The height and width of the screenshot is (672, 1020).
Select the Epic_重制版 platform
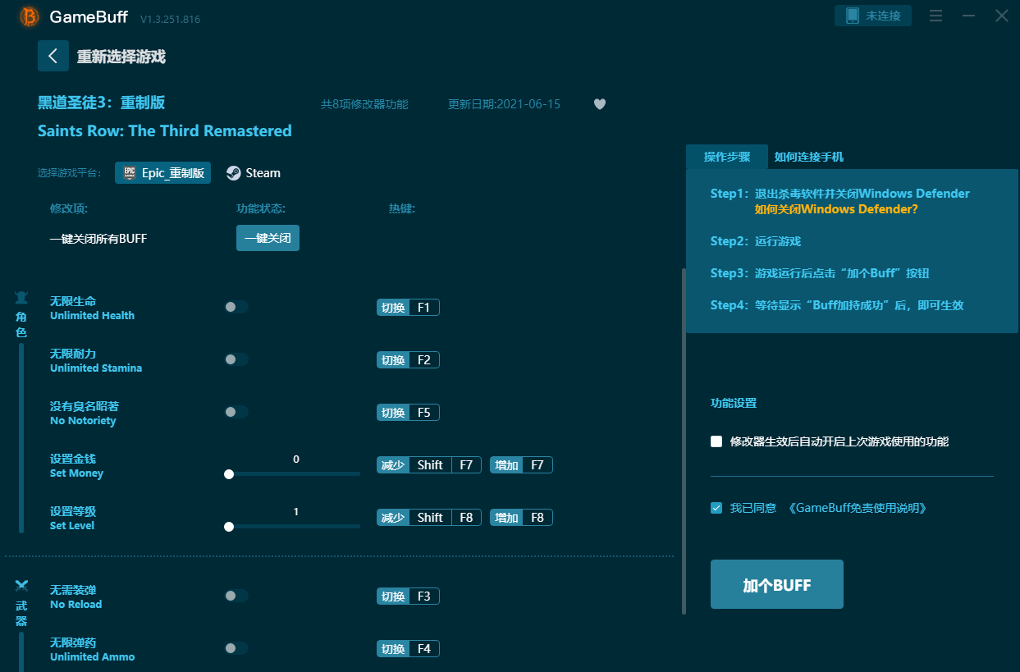163,173
